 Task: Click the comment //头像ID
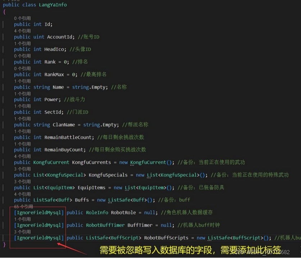(x=80, y=50)
